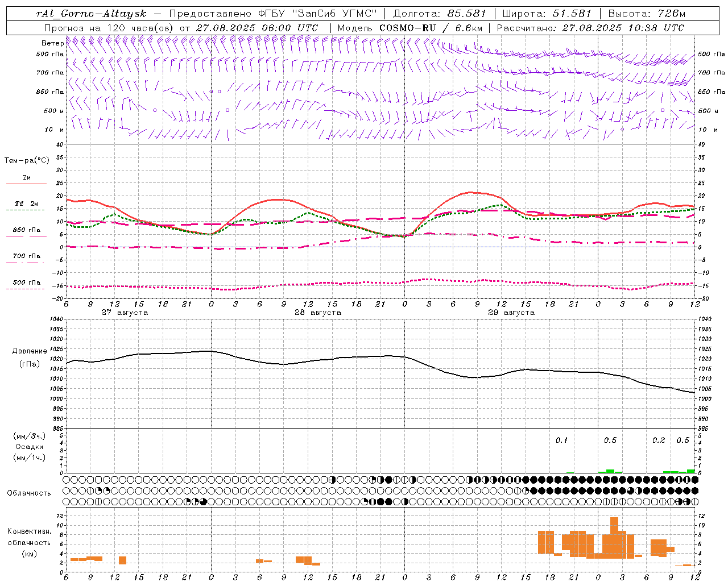Click the '(мм/3ч.)' precipitation unit label
The width and height of the screenshot is (728, 582).
point(30,436)
